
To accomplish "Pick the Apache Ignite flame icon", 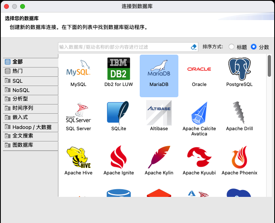I will (118, 157).
